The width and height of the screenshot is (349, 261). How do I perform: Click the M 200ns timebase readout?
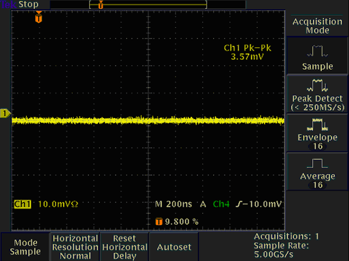(x=173, y=204)
